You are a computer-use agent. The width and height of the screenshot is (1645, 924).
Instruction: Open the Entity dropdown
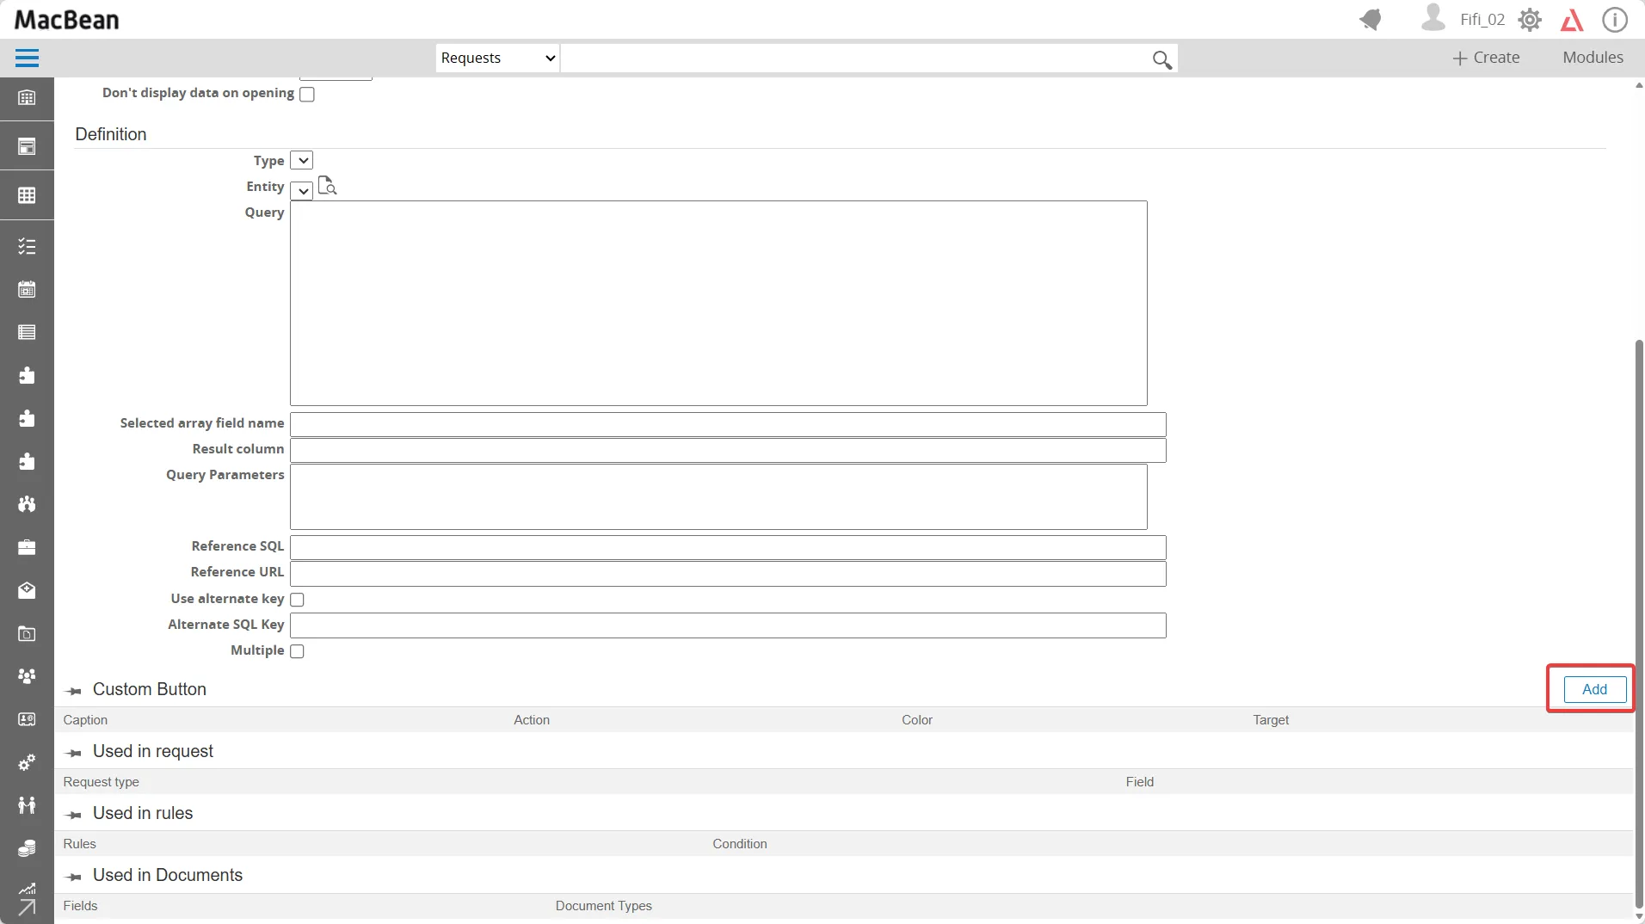[302, 190]
